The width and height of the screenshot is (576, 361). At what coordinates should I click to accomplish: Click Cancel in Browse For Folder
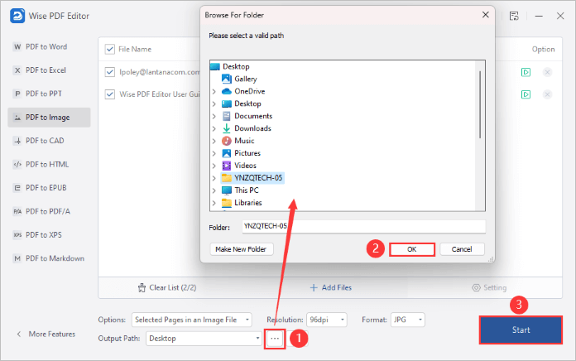[462, 249]
